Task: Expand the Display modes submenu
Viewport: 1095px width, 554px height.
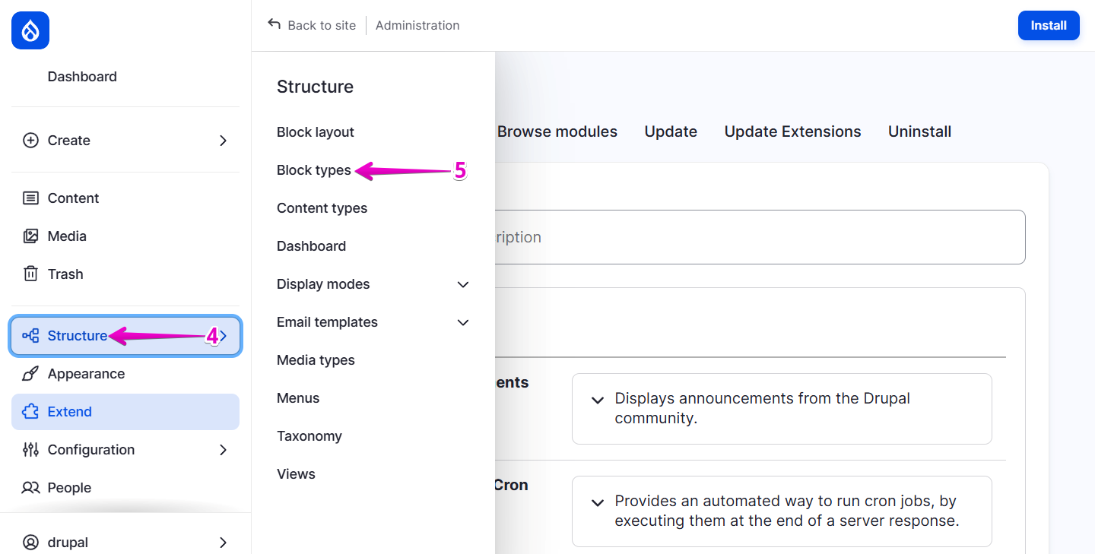Action: point(463,284)
